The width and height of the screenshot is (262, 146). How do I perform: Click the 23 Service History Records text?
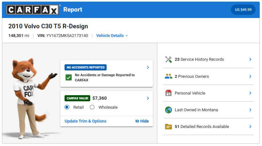199,59
